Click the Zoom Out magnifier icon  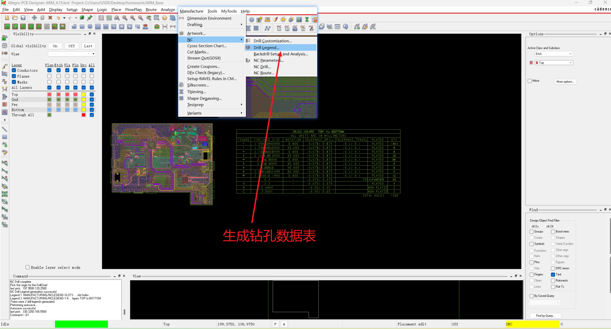coord(141,18)
